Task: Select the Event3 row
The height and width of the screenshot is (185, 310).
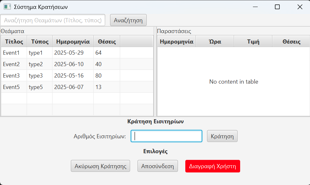Action: [x=48, y=75]
